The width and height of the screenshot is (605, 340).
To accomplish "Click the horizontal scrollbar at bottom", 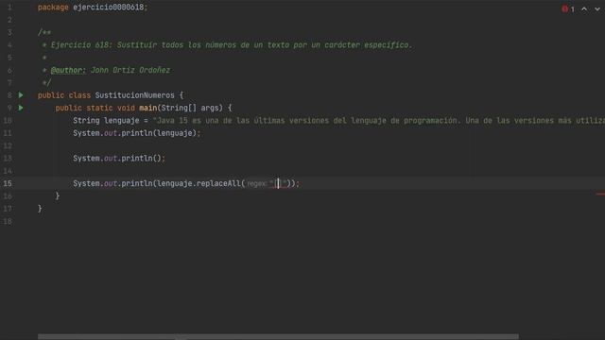I will click(278, 336).
